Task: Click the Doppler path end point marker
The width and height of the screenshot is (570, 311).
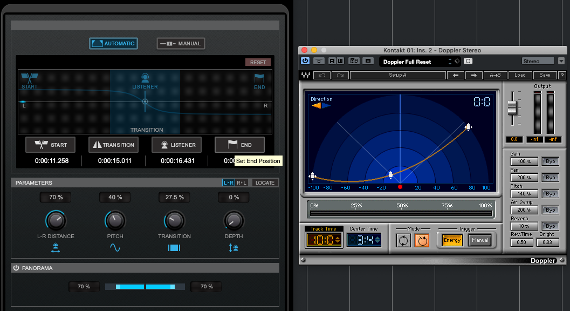Action: 468,127
